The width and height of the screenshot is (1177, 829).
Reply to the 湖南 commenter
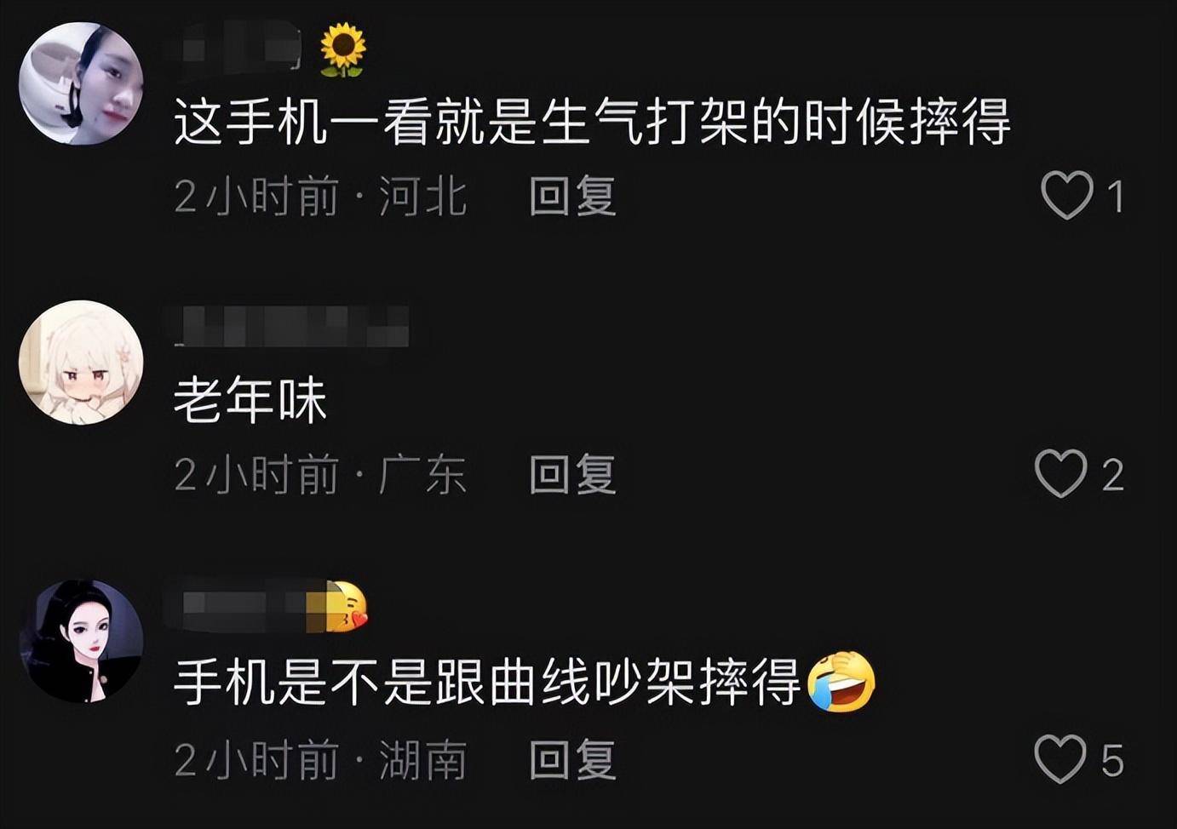click(572, 759)
